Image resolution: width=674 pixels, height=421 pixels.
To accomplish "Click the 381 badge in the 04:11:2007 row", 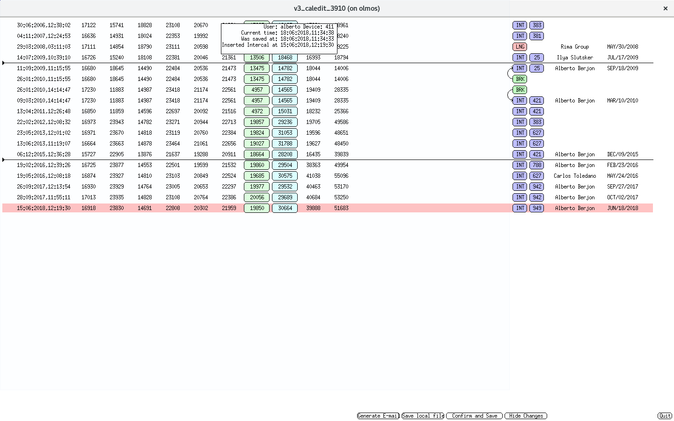I will (x=536, y=36).
